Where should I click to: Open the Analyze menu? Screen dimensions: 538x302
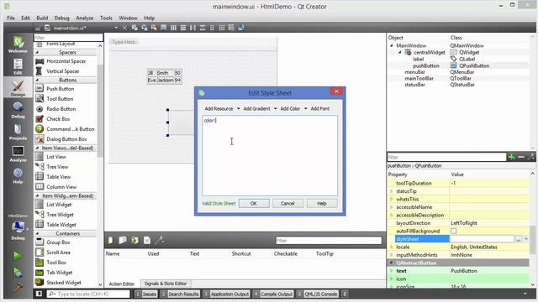click(x=84, y=18)
